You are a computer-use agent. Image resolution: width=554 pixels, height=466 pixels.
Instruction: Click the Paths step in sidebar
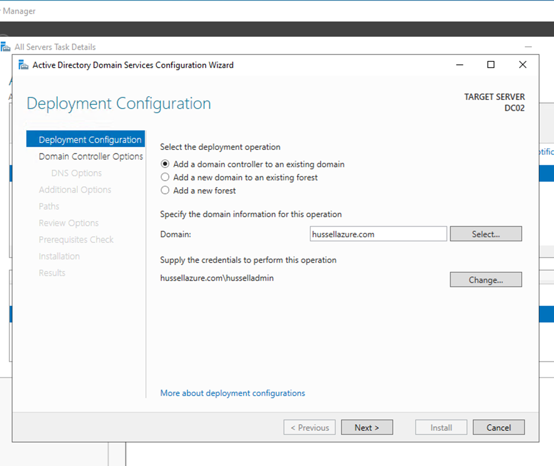49,206
